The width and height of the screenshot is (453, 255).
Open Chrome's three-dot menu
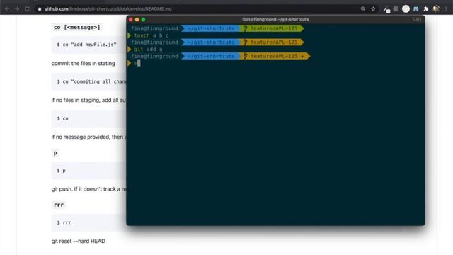point(446,9)
